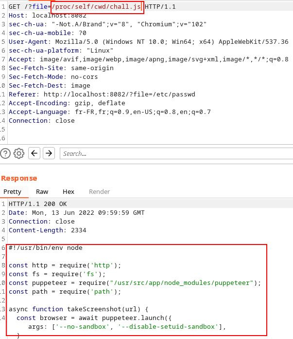Click the Response panel heading
The image size is (293, 339).
pos(19,179)
